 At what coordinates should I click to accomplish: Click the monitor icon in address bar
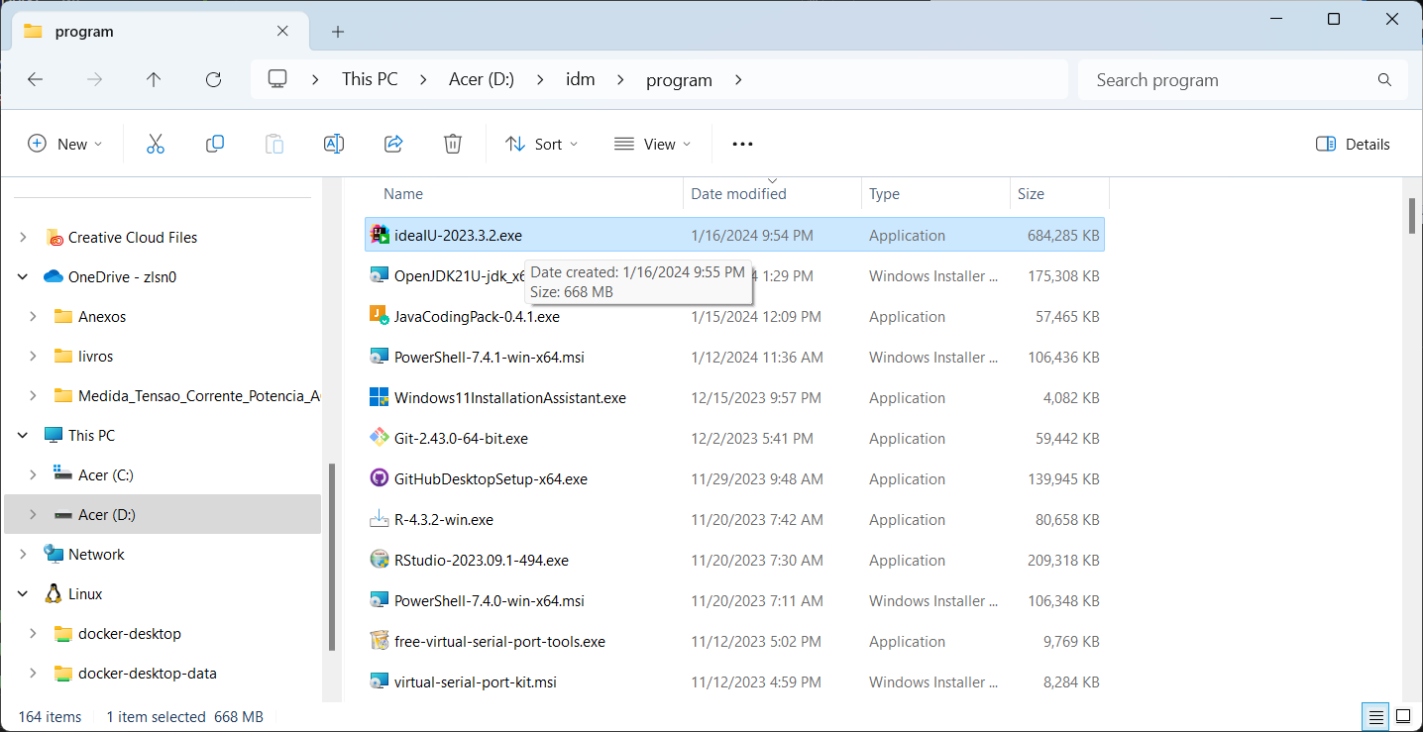(x=277, y=79)
